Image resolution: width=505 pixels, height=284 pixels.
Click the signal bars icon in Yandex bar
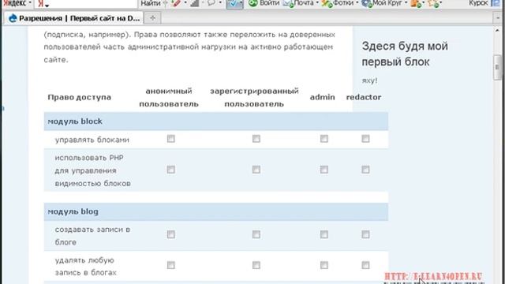point(195,3)
